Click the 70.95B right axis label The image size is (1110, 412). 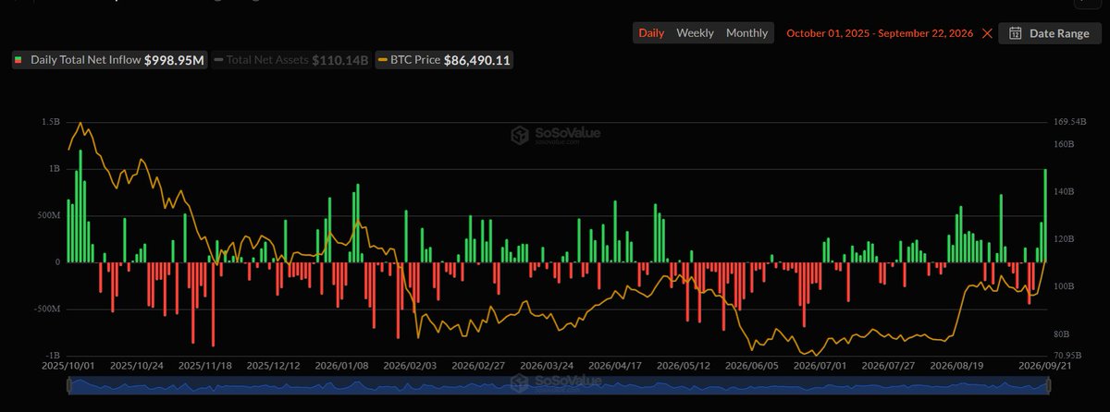pos(1067,355)
